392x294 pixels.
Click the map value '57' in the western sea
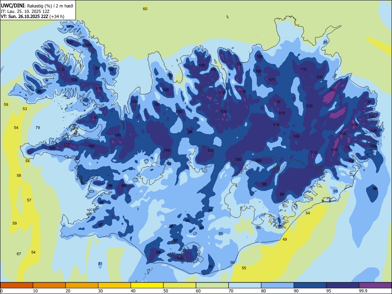29,200
